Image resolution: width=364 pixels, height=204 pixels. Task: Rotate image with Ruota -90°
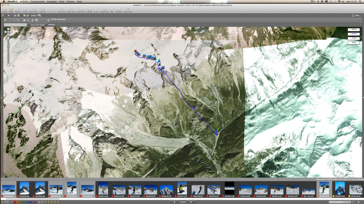click(62, 10)
